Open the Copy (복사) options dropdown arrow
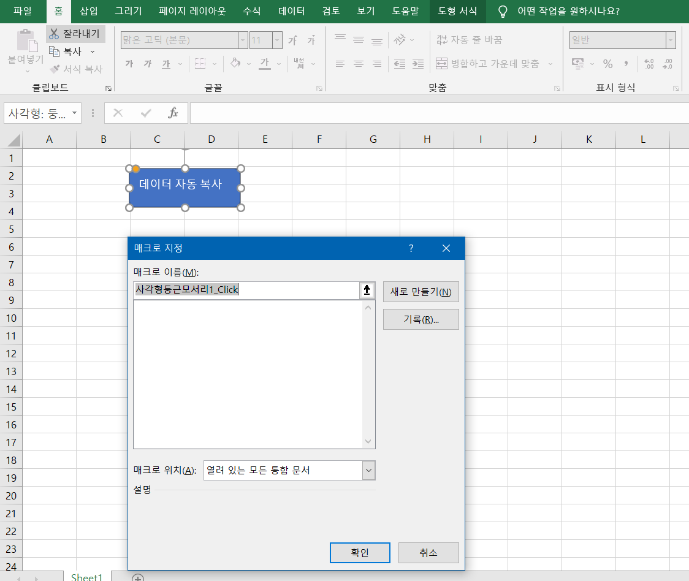The width and height of the screenshot is (689, 581). point(93,52)
